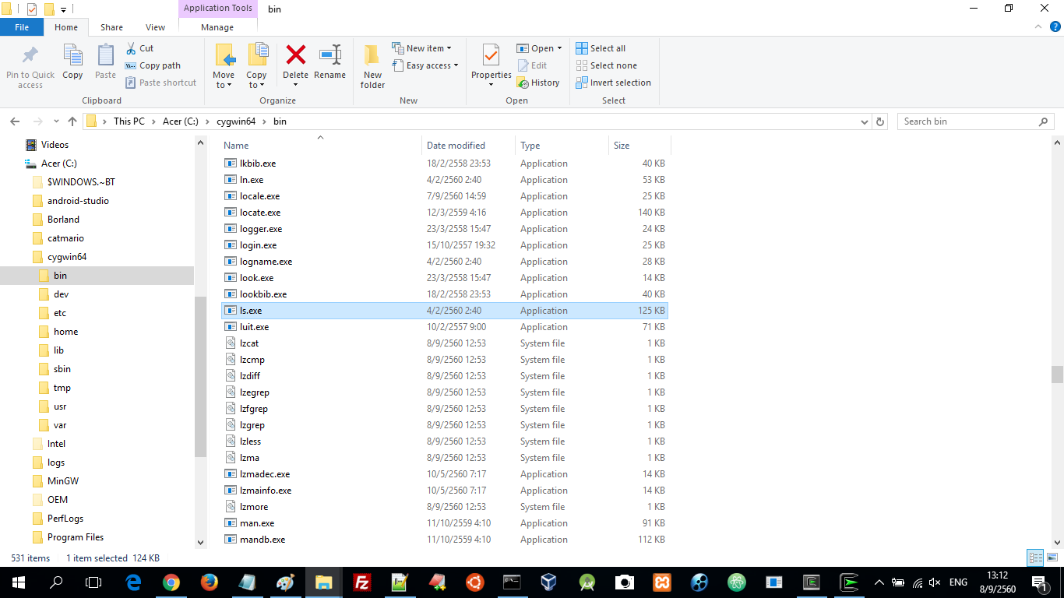The height and width of the screenshot is (598, 1064).
Task: Open the Open button dropdown arrow
Action: (x=559, y=48)
